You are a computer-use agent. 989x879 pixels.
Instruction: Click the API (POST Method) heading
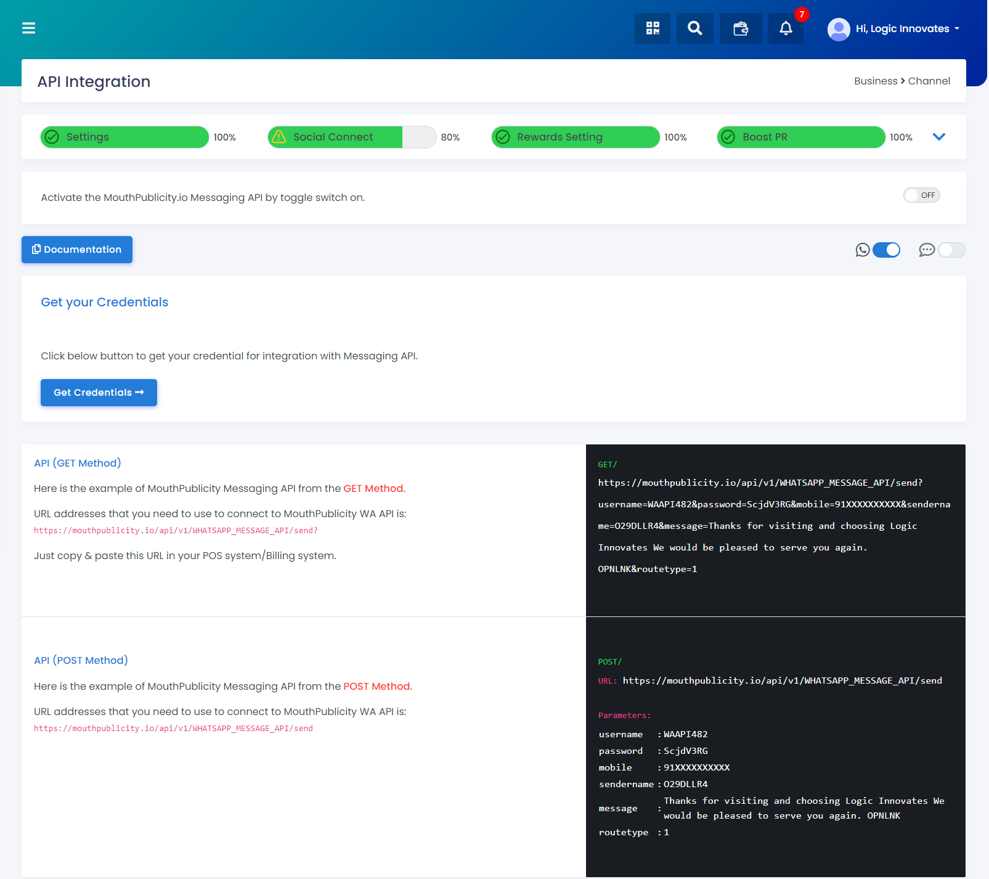[x=81, y=660]
